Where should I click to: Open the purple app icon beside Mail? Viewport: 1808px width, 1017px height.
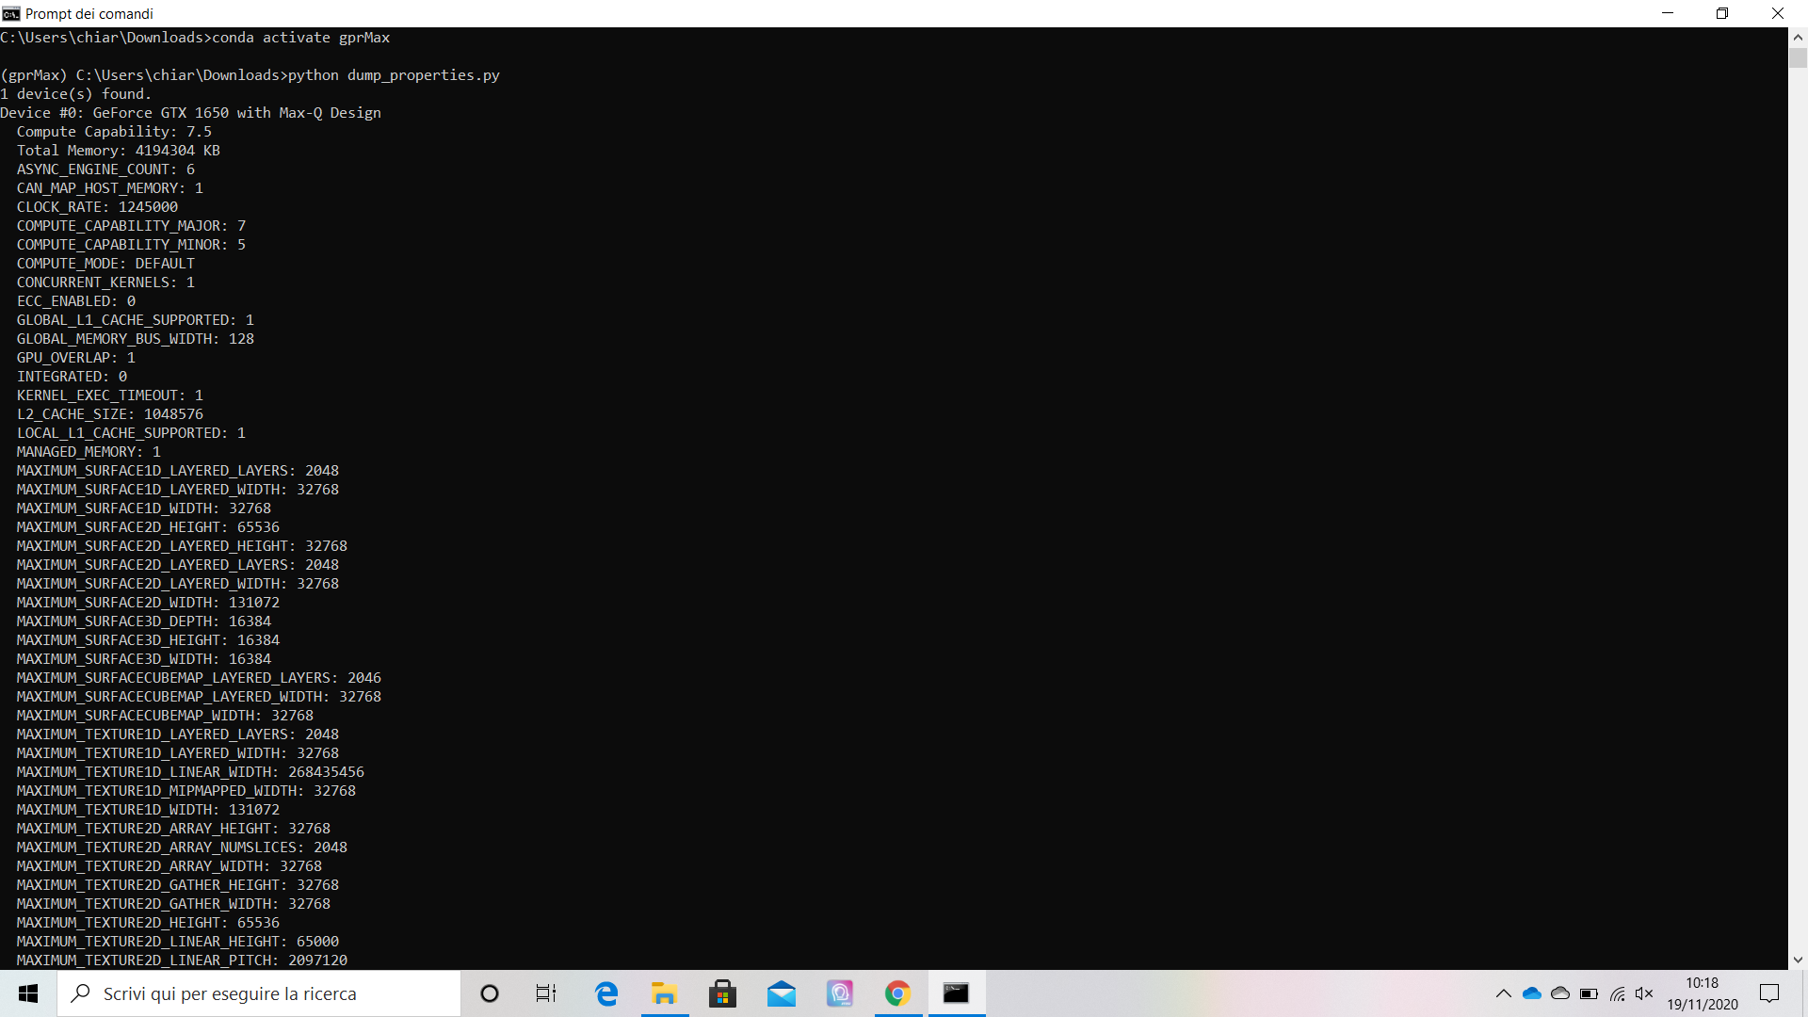pyautogui.click(x=839, y=993)
